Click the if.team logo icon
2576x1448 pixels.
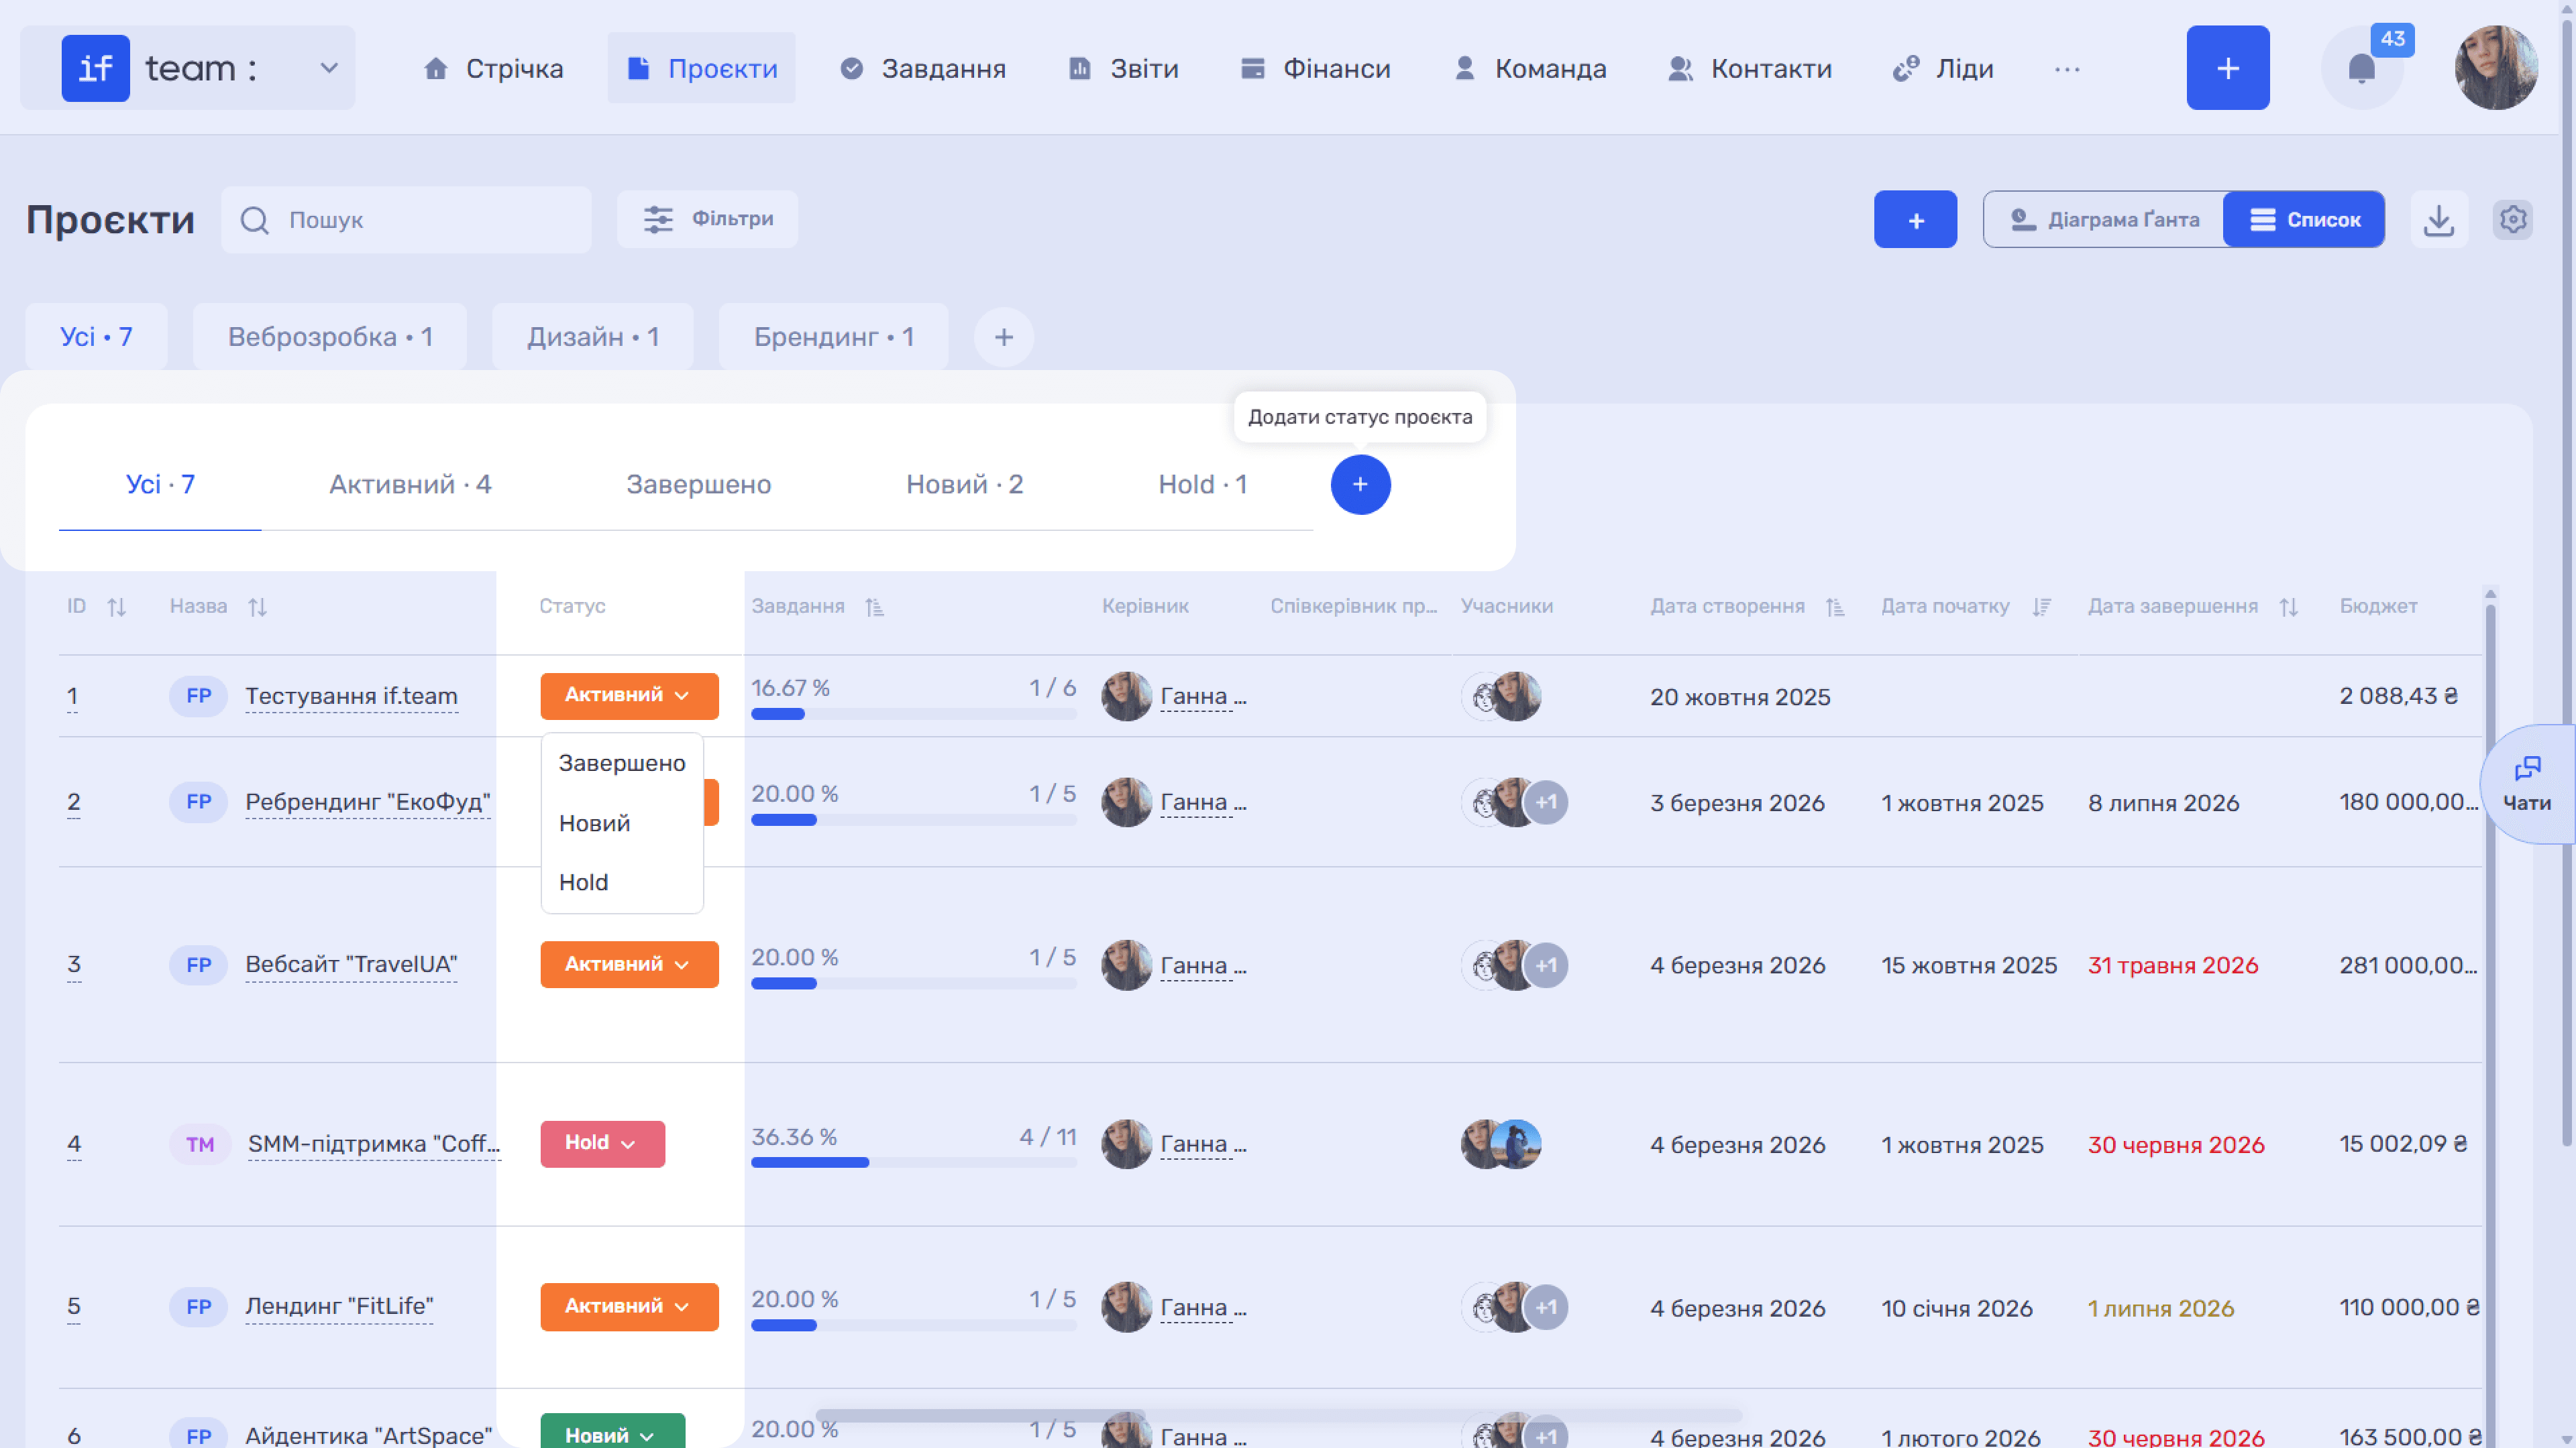click(96, 68)
